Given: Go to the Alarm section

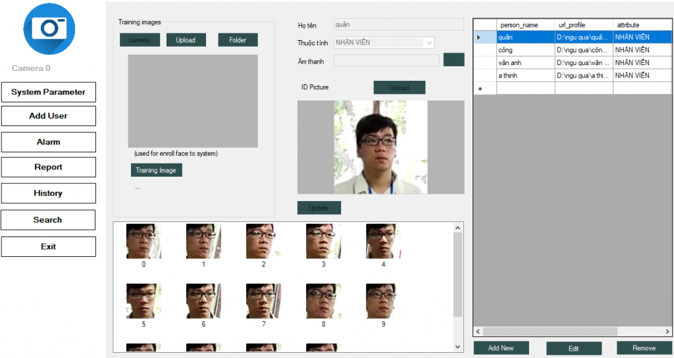Looking at the screenshot, I should 48,142.
